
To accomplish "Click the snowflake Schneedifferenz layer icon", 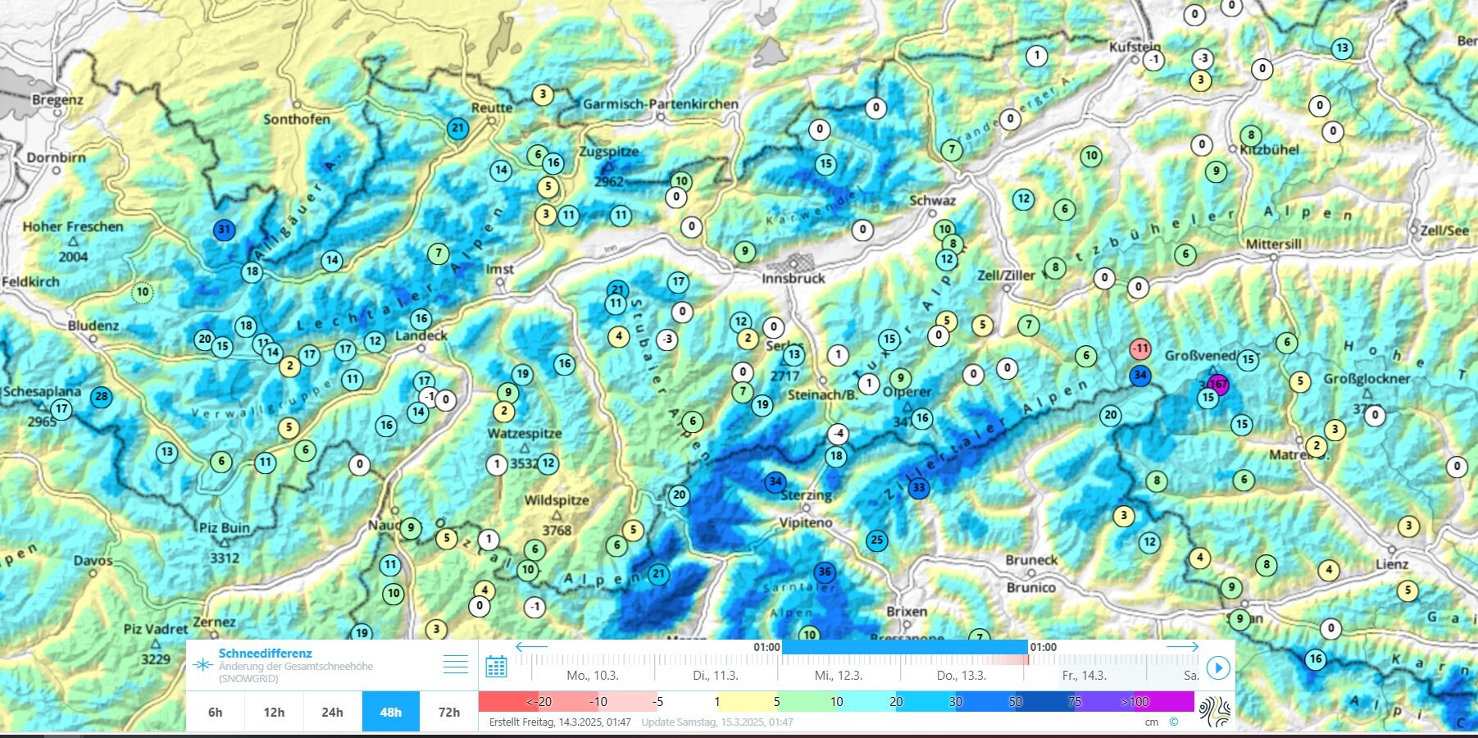I will (202, 665).
